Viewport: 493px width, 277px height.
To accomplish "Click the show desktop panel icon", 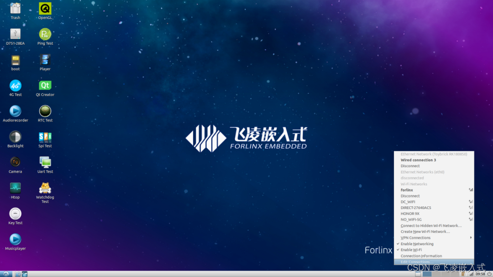I will pyautogui.click(x=418, y=274).
